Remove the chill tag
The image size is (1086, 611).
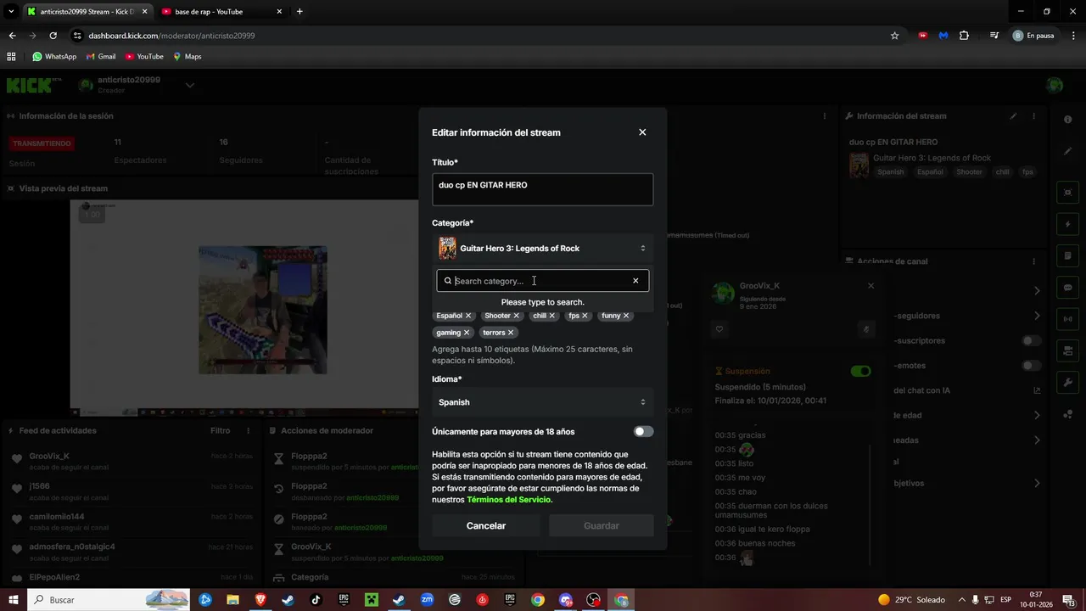click(x=551, y=316)
